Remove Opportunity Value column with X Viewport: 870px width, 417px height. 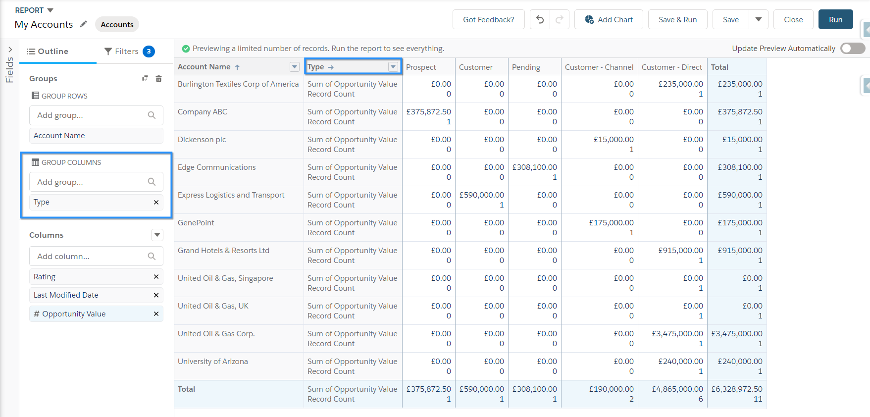tap(156, 314)
